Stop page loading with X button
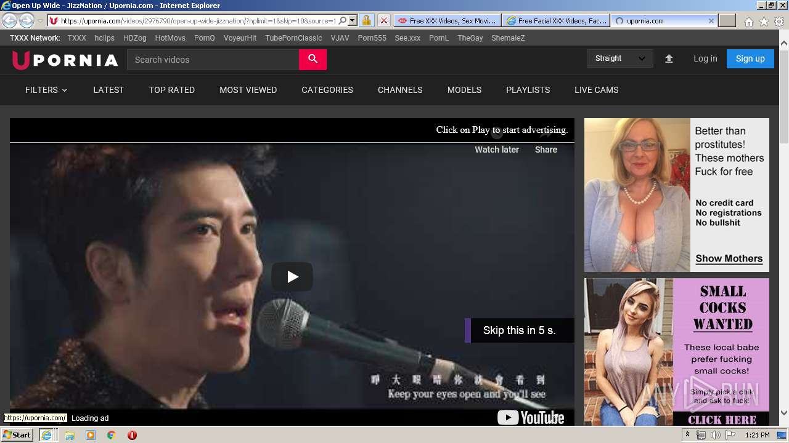The image size is (789, 443). tap(383, 20)
